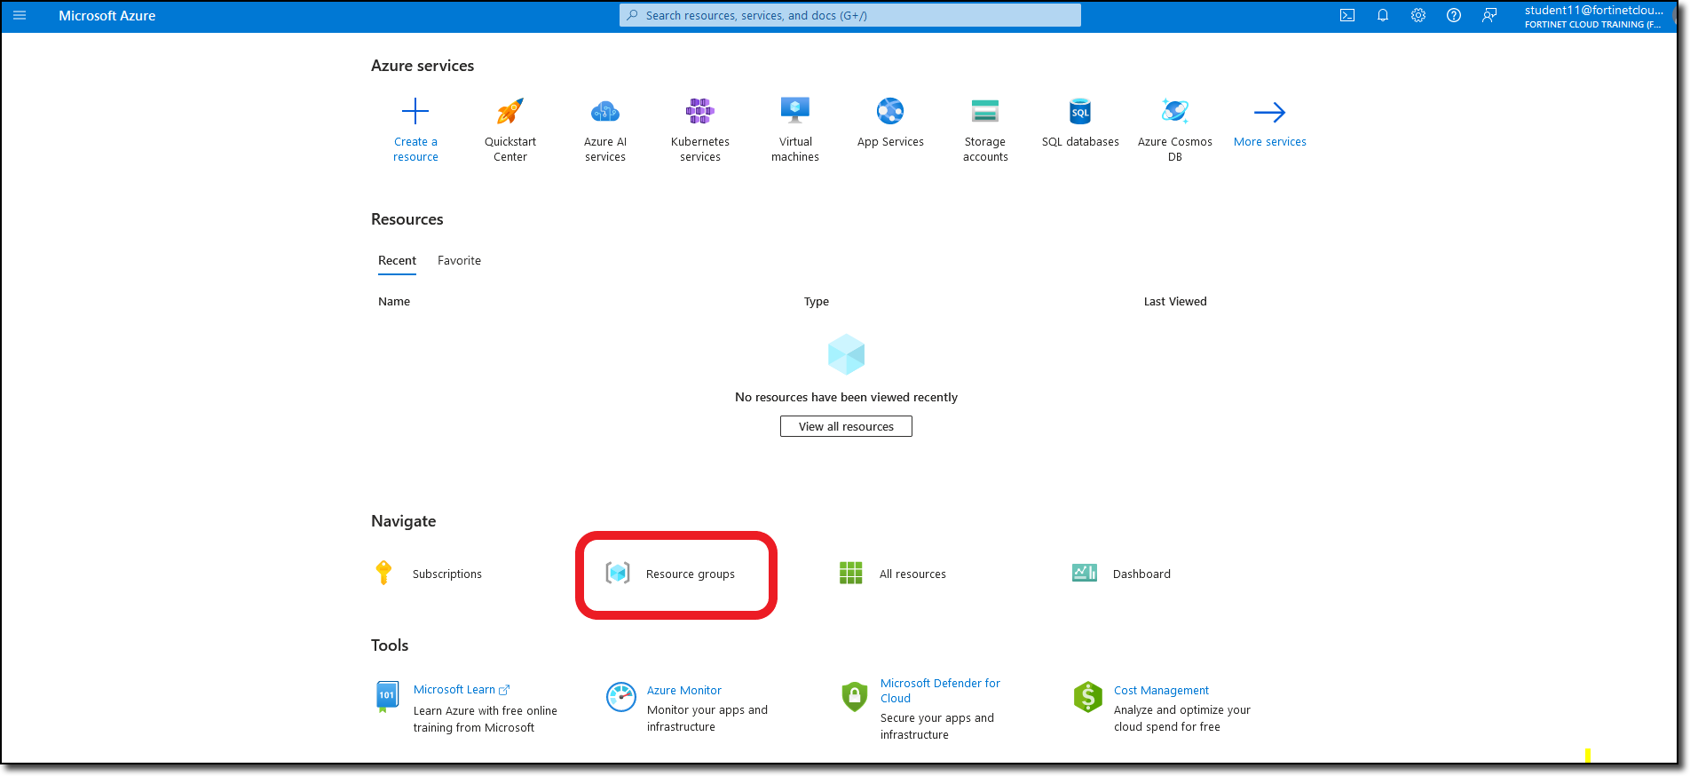Open the Cost Management link
The height and width of the screenshot is (776, 1690).
pos(1161,691)
